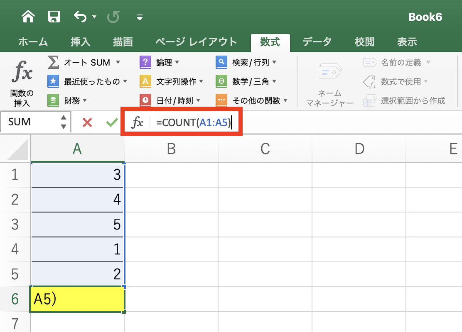Open the 表示 tab
This screenshot has width=462, height=332.
(407, 42)
